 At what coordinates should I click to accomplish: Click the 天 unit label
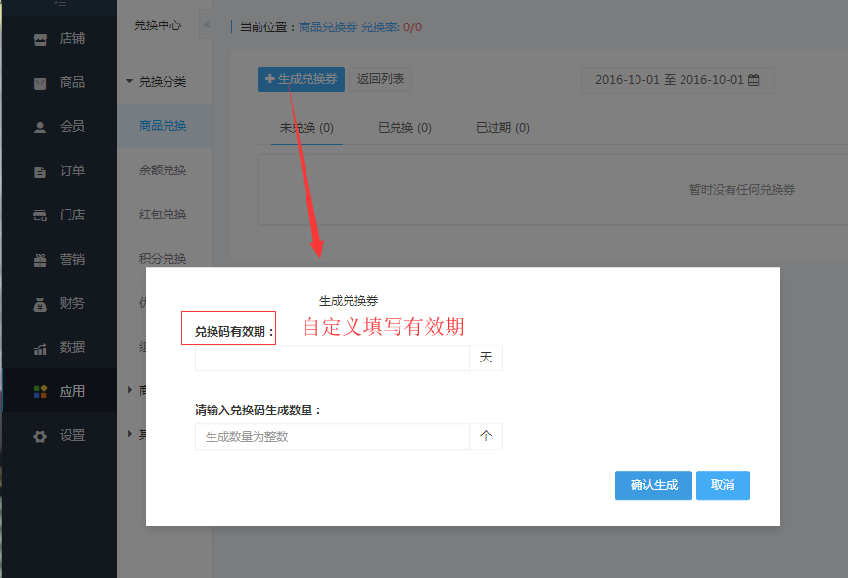[x=486, y=358]
